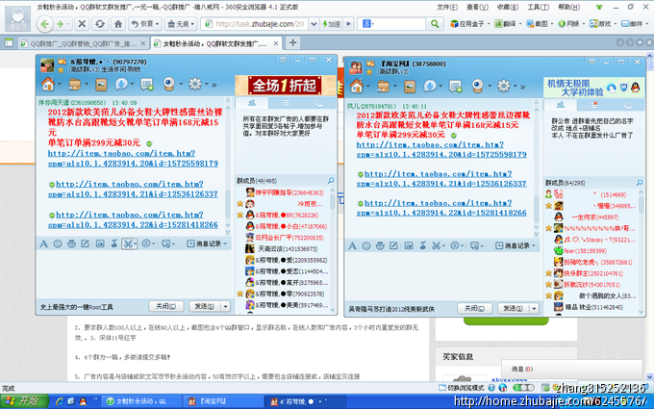Switch to 『淘宝网』 taskbar button
654x409 pixels.
coord(221,401)
